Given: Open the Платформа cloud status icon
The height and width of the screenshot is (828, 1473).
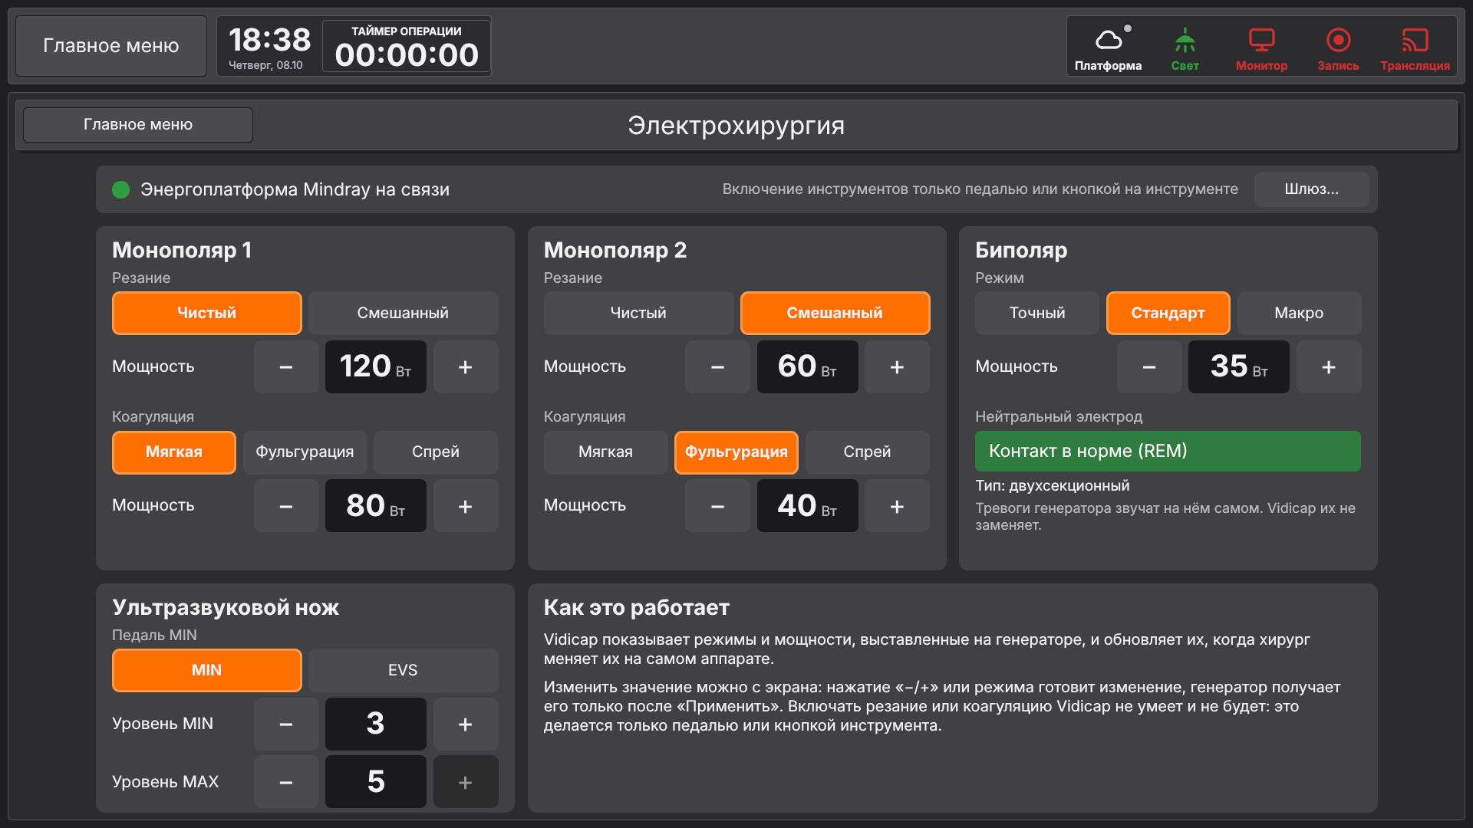Looking at the screenshot, I should pyautogui.click(x=1108, y=48).
